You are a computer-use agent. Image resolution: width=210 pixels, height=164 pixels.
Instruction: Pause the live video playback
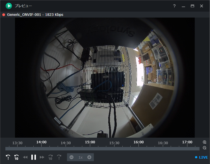(33, 157)
